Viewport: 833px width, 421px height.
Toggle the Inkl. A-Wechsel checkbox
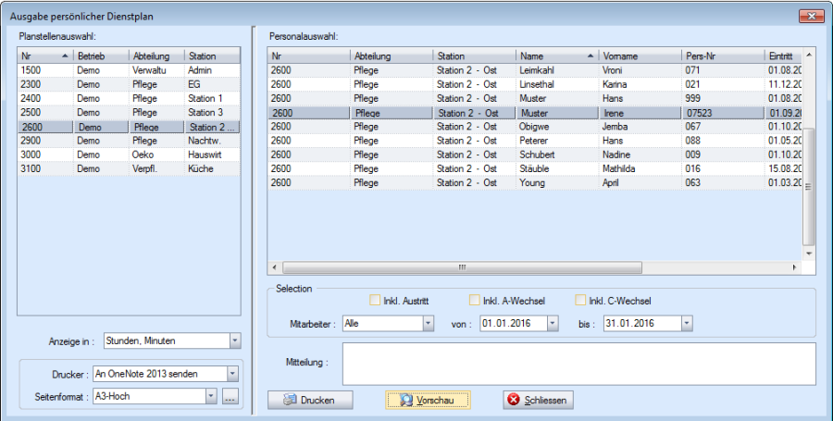[475, 300]
